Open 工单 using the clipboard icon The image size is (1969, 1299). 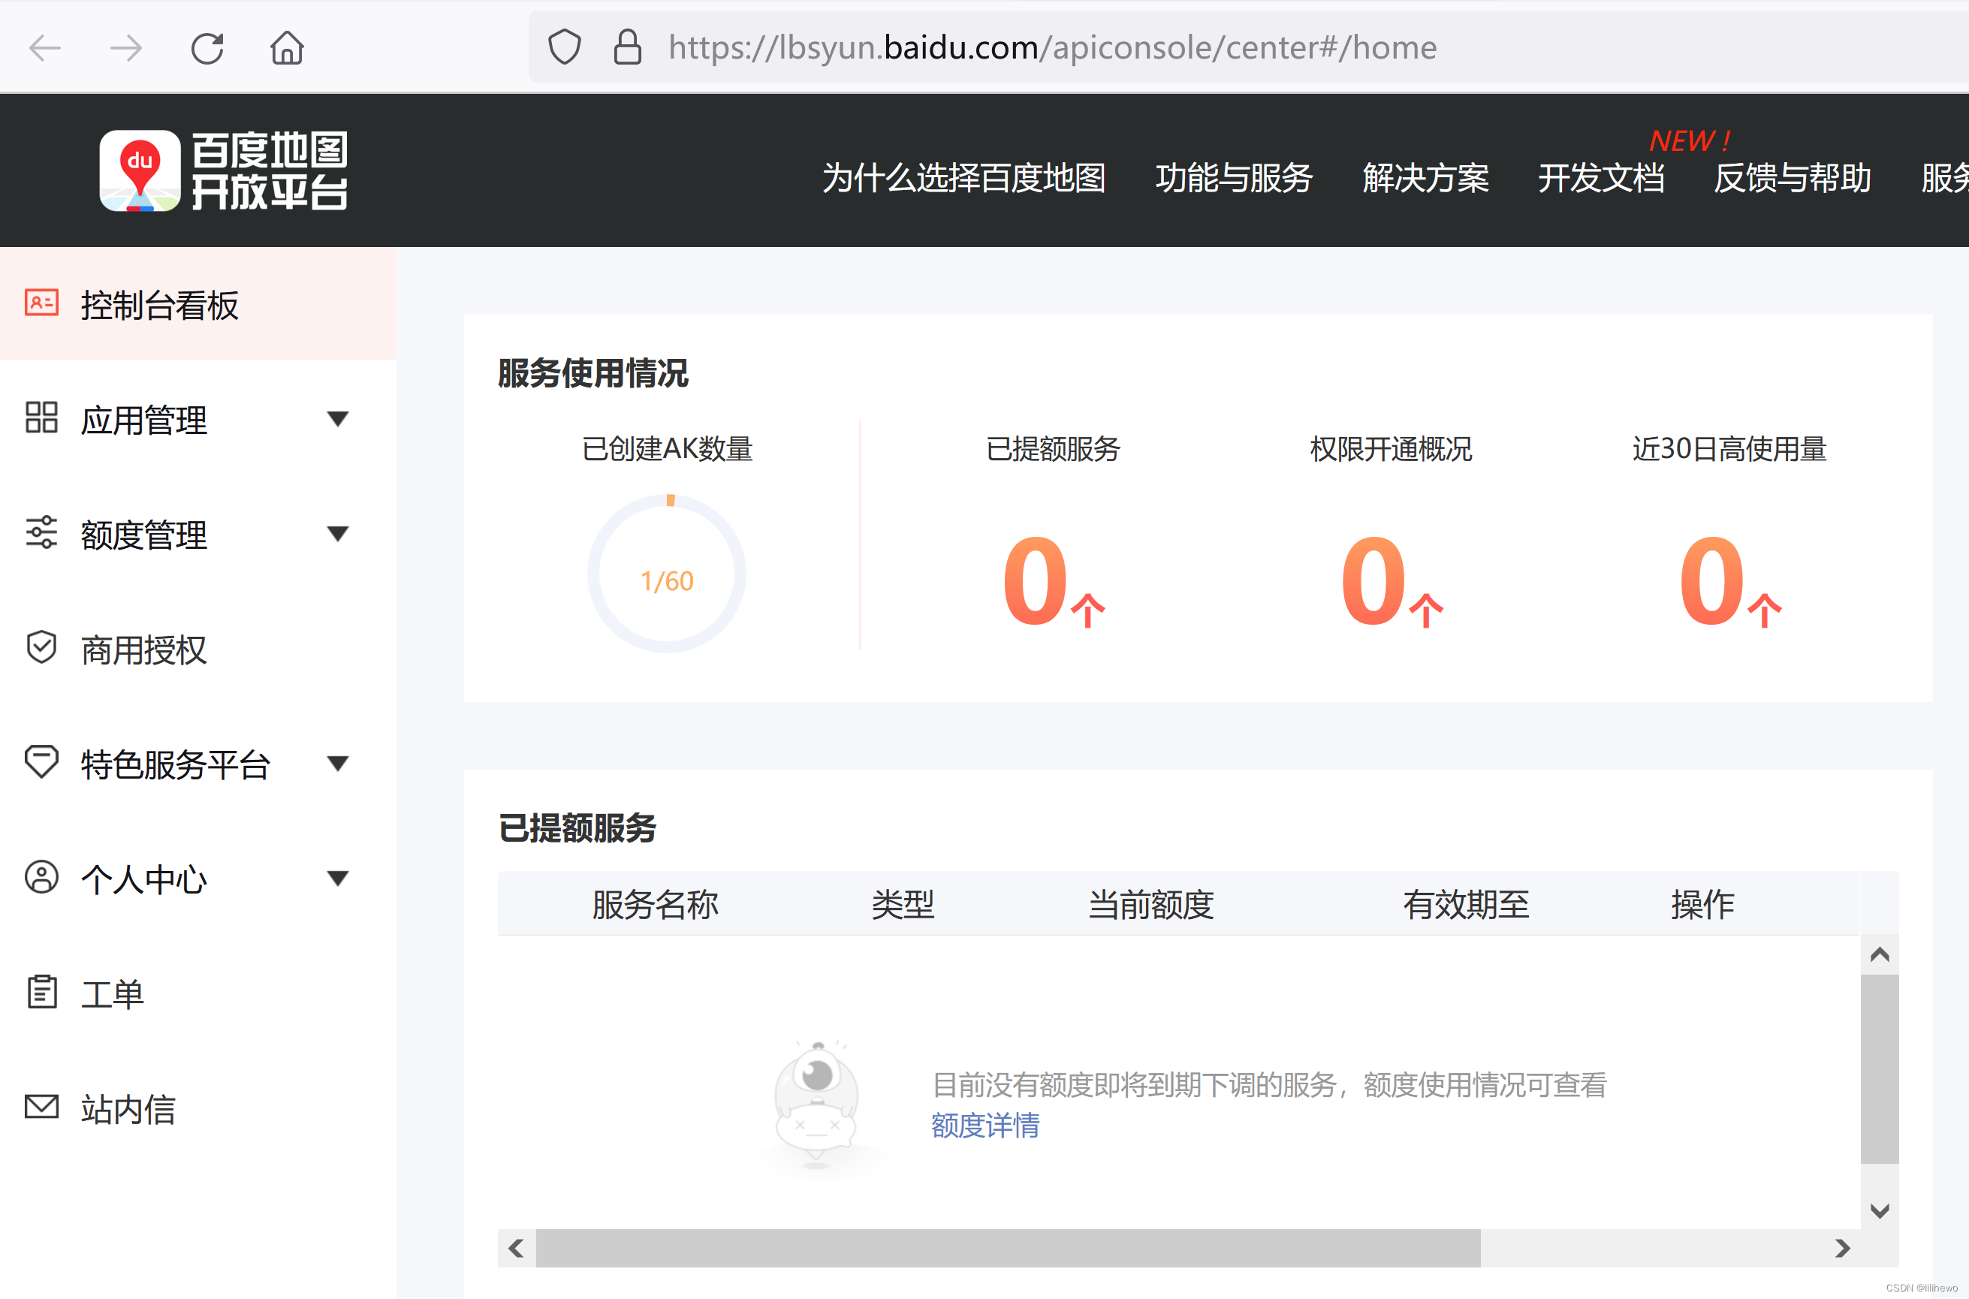pyautogui.click(x=41, y=992)
